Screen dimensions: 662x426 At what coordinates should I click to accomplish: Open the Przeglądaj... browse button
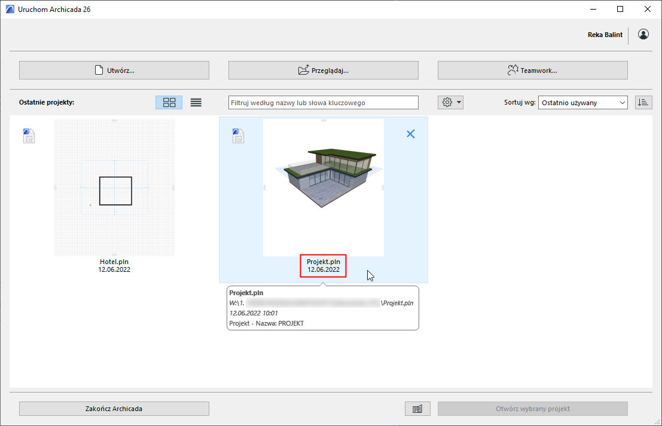click(x=324, y=70)
